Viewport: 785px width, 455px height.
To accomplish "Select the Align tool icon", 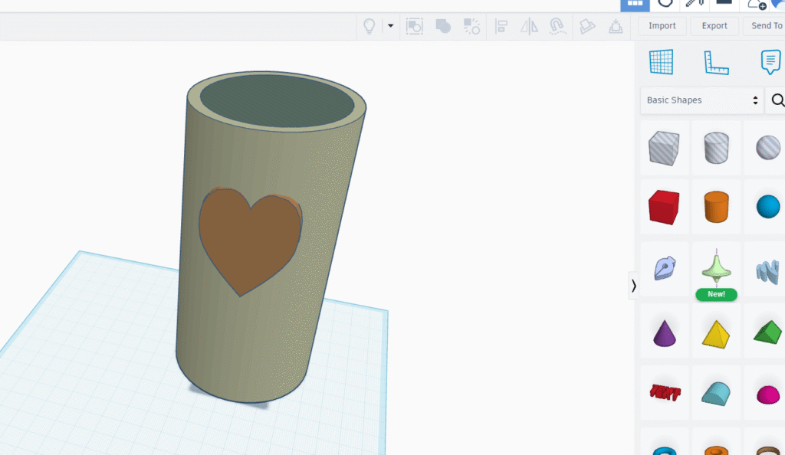I will [501, 26].
